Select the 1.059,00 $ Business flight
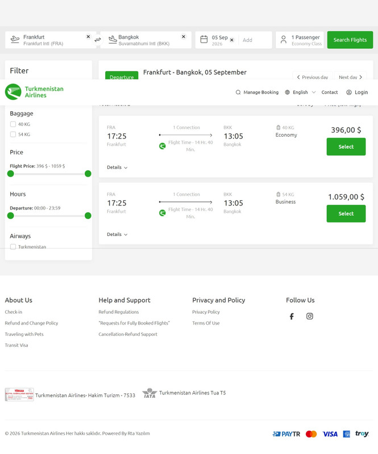Image resolution: width=378 pixels, height=454 pixels. (346, 214)
